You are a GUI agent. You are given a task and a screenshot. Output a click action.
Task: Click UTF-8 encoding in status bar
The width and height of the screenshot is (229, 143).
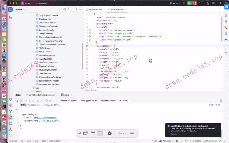(188, 141)
